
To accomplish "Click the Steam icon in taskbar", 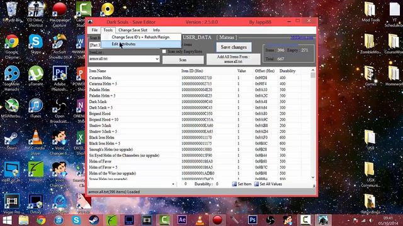I will click(x=94, y=220).
